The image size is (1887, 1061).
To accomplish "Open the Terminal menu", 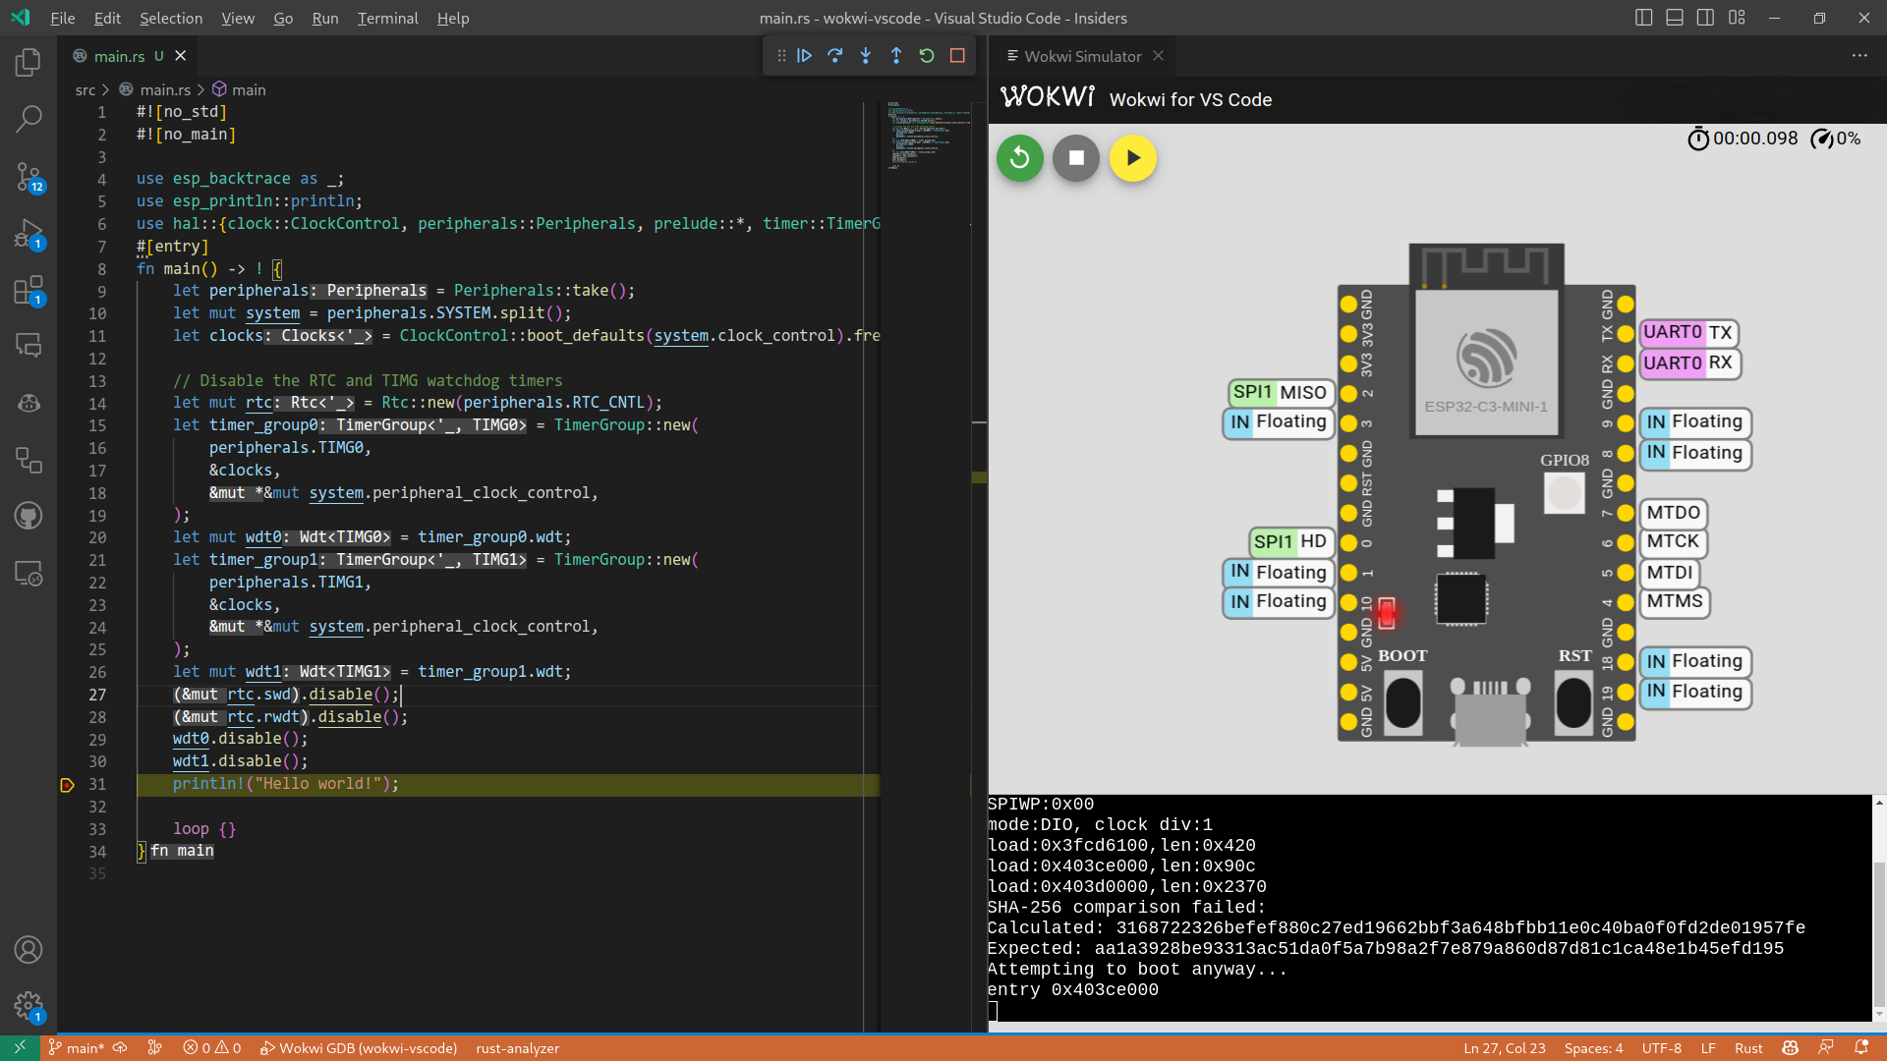I will (387, 18).
